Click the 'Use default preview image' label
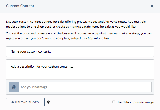The width and height of the screenshot is (160, 110). tap(135, 102)
